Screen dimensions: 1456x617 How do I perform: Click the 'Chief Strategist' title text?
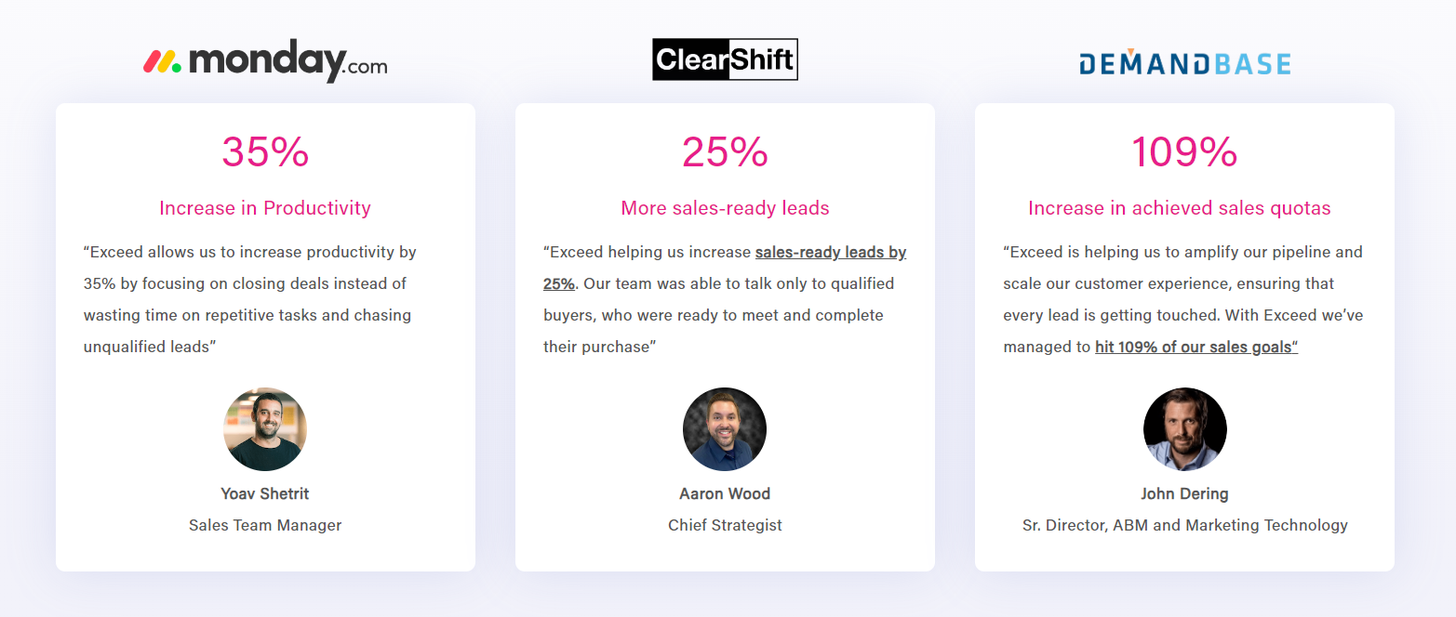click(725, 525)
